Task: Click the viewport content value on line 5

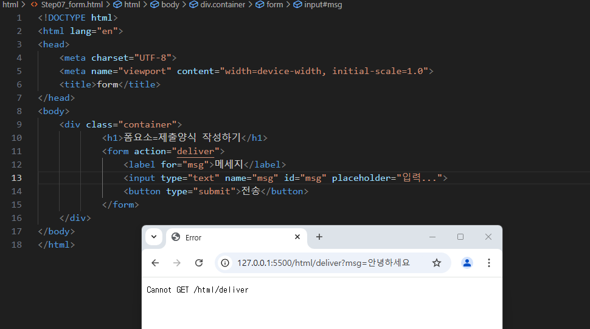Action: pyautogui.click(x=324, y=72)
